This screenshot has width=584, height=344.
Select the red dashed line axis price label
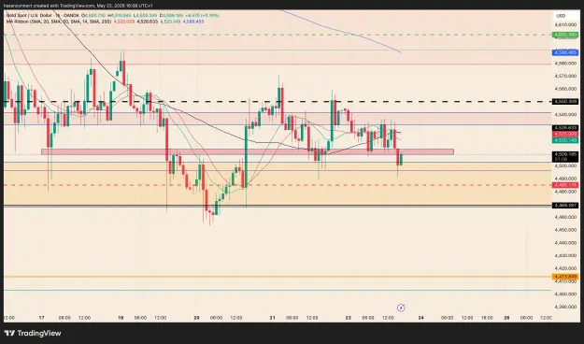pos(565,185)
